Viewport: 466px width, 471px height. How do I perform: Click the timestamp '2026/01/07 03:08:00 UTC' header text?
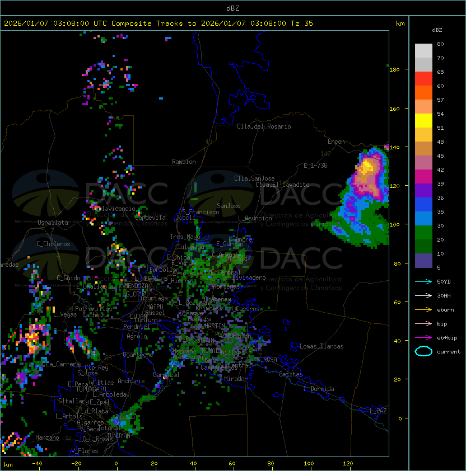coord(55,23)
